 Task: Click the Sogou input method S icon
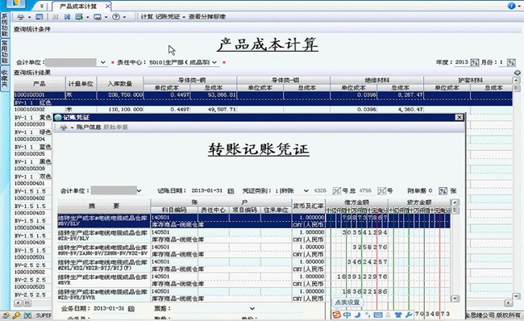click(336, 315)
